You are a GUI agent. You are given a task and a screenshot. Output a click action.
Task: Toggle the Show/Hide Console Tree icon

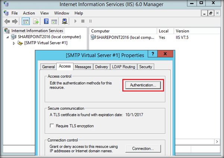pos(26,21)
